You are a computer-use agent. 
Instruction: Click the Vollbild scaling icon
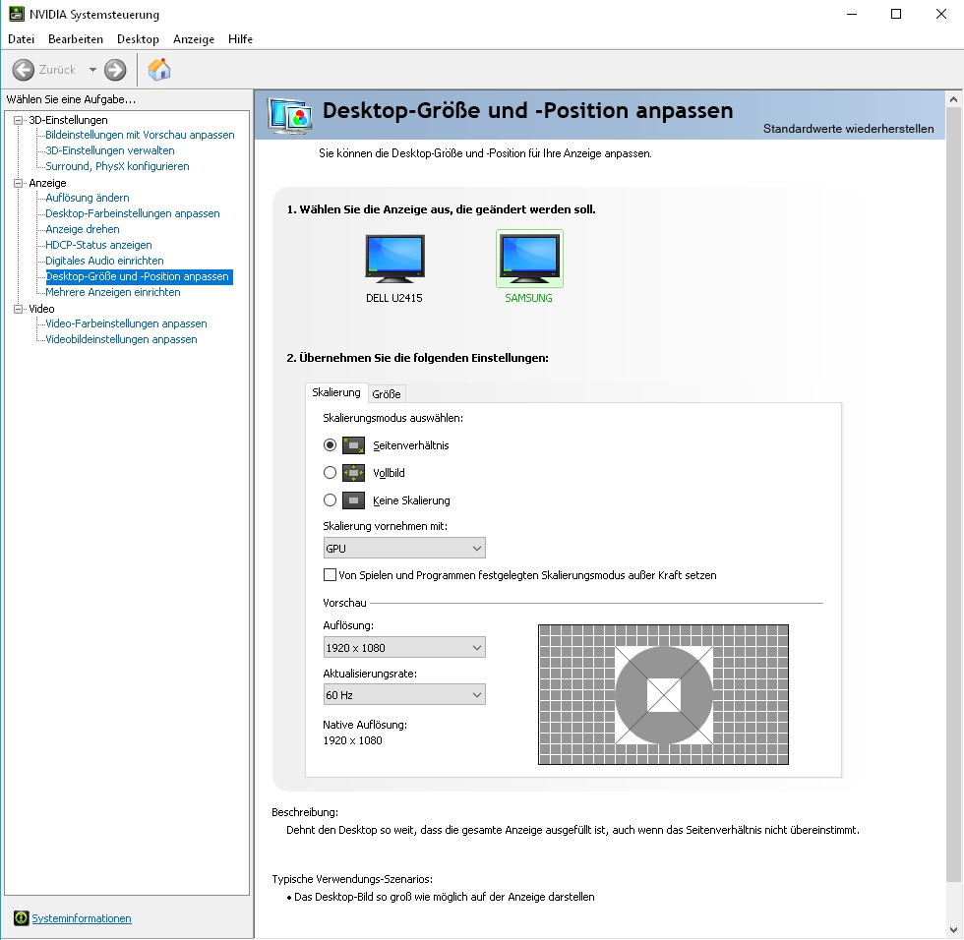pyautogui.click(x=353, y=473)
